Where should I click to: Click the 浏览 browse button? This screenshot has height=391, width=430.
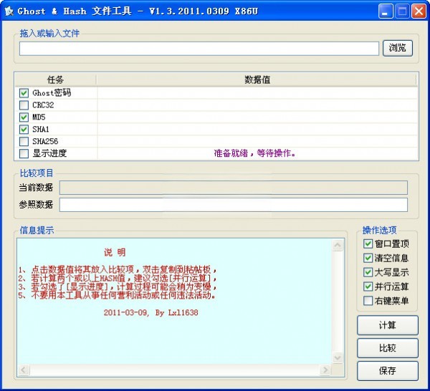pyautogui.click(x=398, y=48)
